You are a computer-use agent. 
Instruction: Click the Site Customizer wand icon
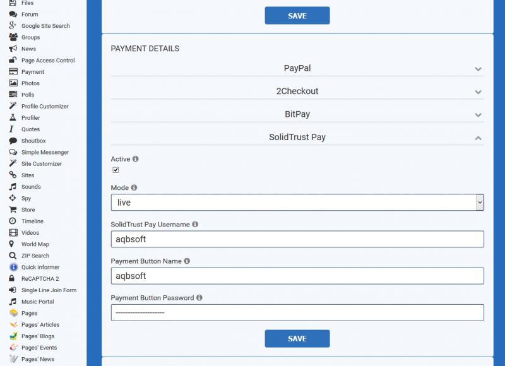click(13, 163)
